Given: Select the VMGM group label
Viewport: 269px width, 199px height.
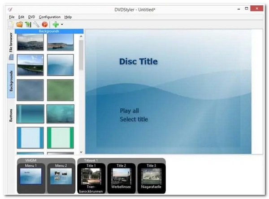Looking at the screenshot, I should pos(31,161).
